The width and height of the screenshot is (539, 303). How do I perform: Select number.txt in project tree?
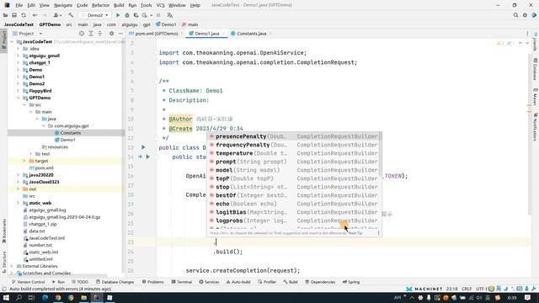tap(40, 245)
